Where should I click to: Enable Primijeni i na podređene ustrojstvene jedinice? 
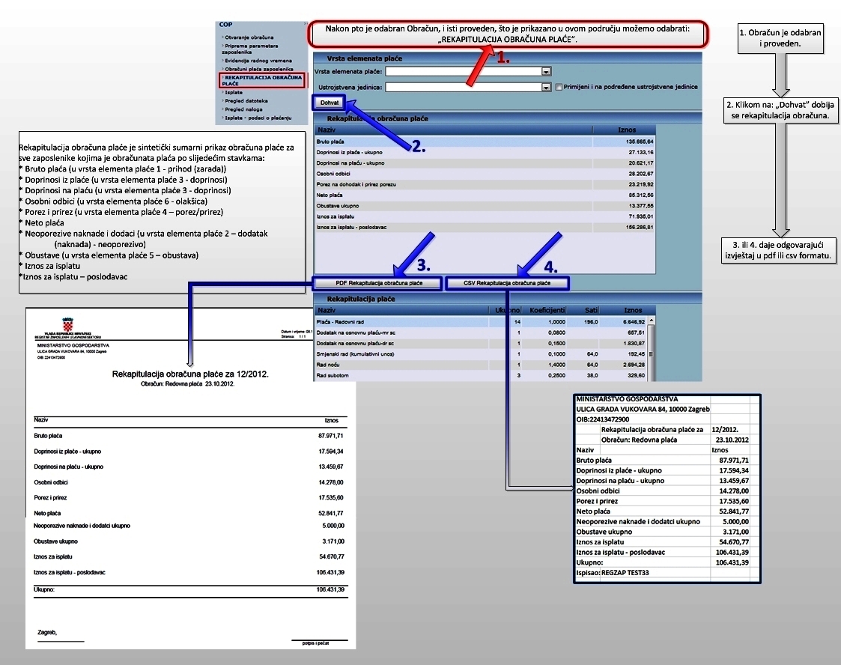click(559, 87)
